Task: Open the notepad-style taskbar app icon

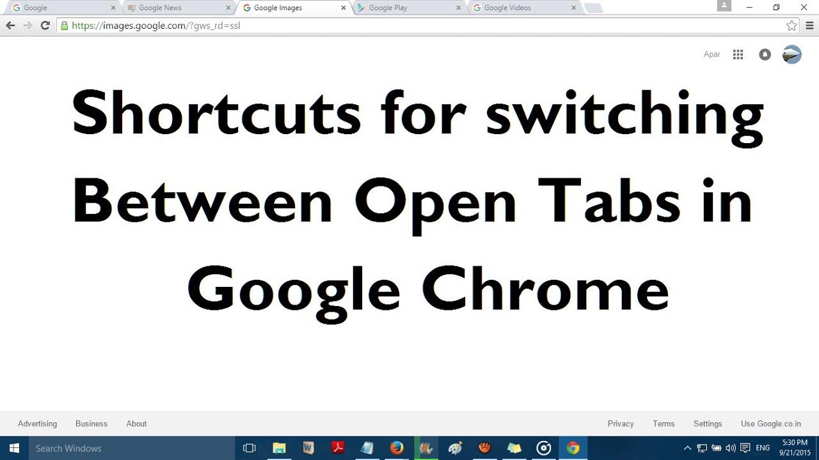Action: (x=367, y=448)
